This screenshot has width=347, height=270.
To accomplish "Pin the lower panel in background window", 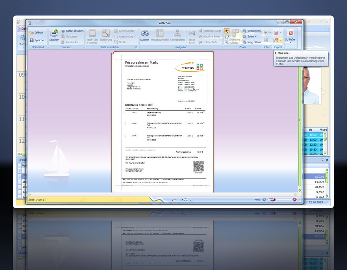I will point(322,160).
